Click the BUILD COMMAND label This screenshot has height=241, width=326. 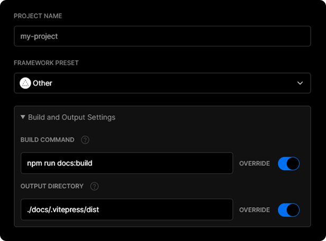tap(48, 140)
